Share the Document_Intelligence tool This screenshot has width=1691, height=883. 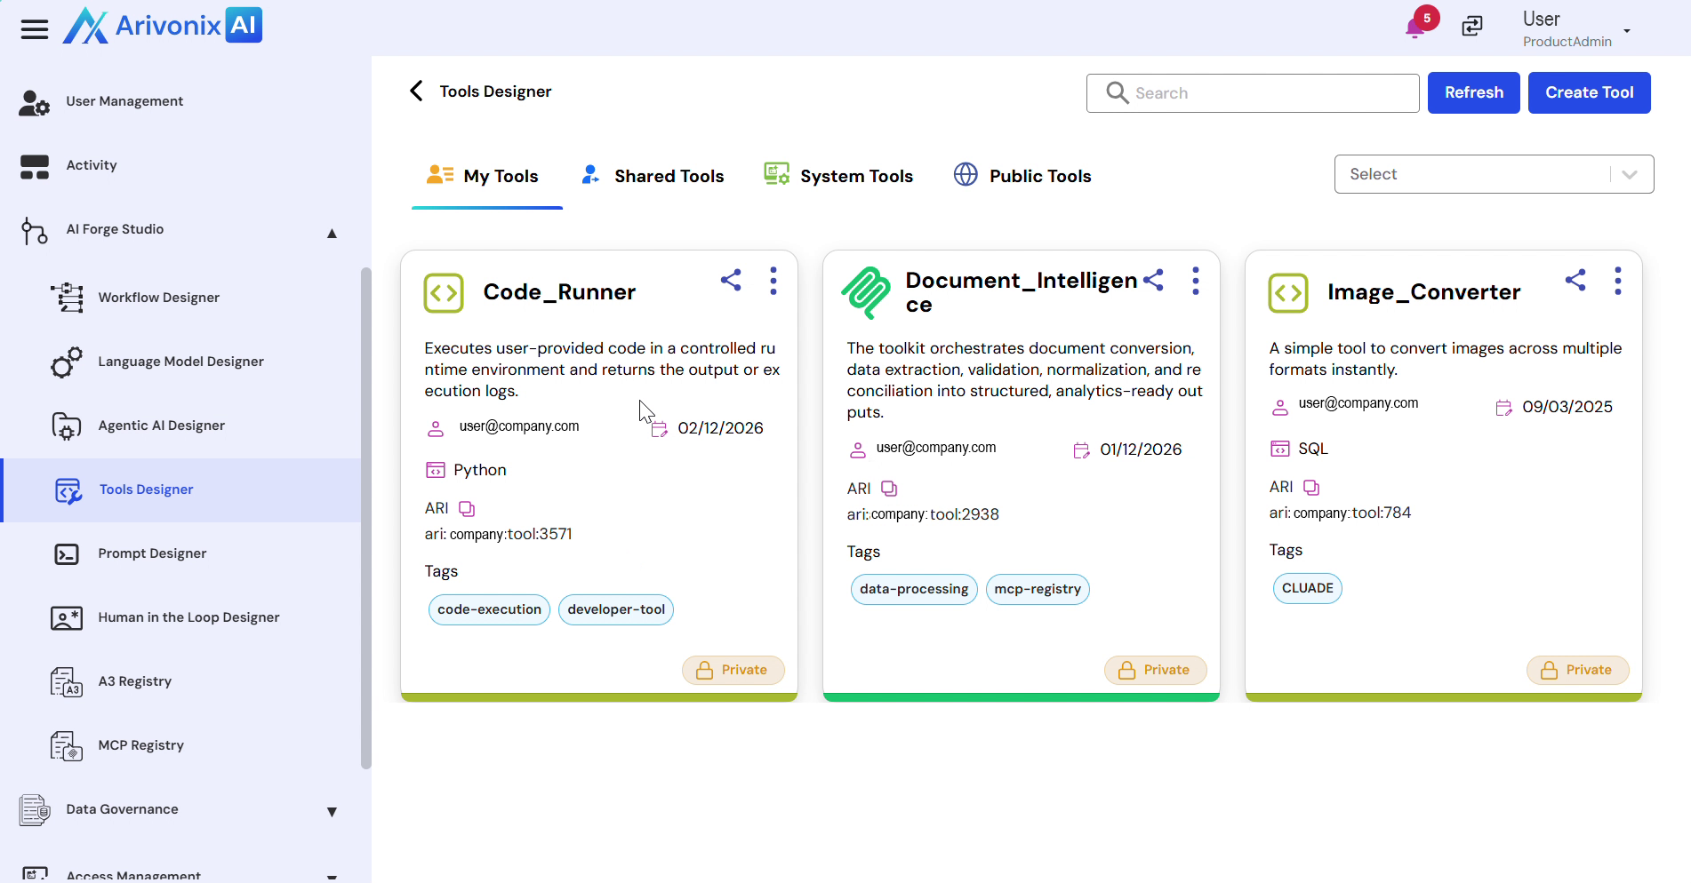[1153, 281]
